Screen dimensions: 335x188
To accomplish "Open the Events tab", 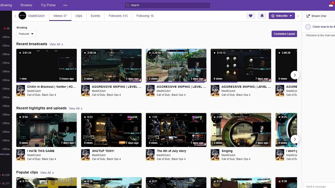I will coord(95,16).
